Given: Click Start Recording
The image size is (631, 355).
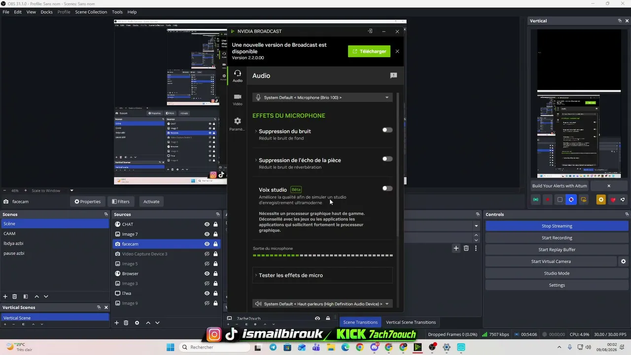Looking at the screenshot, I should pyautogui.click(x=557, y=238).
